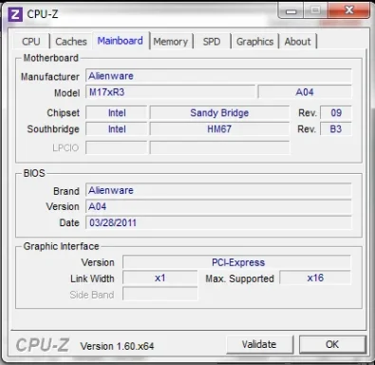Click the CPU-Z app icon in title bar
This screenshot has height=365, width=375.
point(15,14)
